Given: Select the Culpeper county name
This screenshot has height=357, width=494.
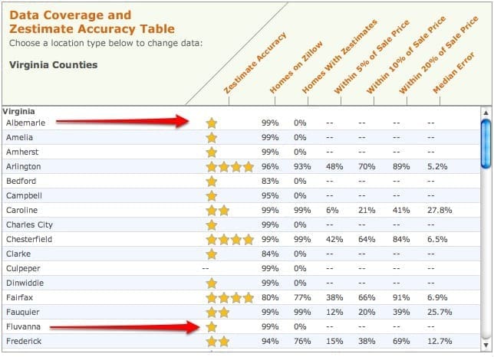Looking at the screenshot, I should [23, 269].
